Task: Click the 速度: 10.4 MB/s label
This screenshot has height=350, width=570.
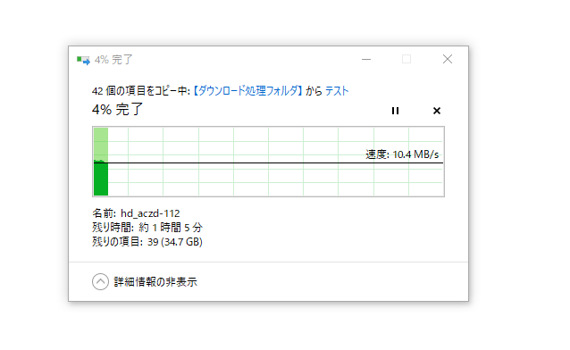Action: click(402, 154)
